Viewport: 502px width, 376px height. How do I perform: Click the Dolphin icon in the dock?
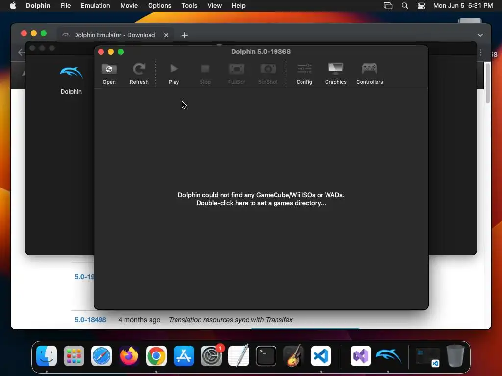coord(388,356)
